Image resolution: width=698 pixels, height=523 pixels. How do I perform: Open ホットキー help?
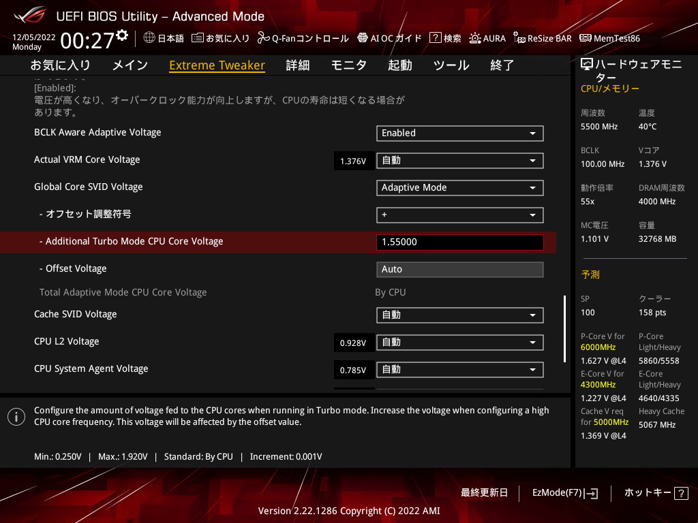pyautogui.click(x=656, y=493)
